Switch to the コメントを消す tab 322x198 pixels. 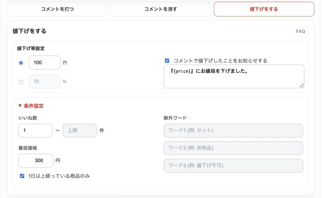pyautogui.click(x=160, y=9)
